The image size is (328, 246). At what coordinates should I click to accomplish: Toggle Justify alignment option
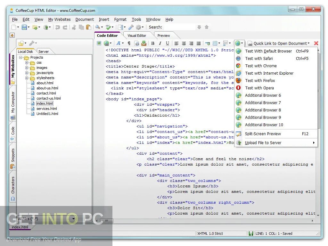[x=199, y=43]
